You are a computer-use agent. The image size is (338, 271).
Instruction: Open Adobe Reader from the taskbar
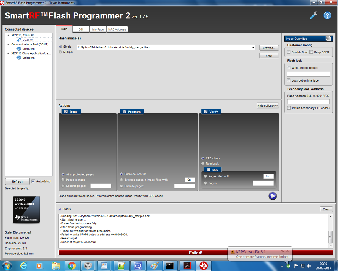pyautogui.click(x=187, y=266)
